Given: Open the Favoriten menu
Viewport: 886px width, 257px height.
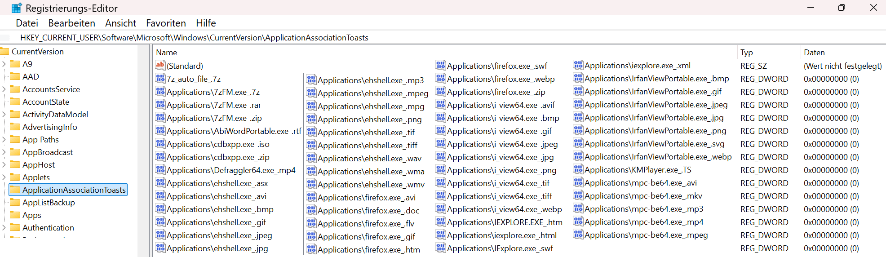Looking at the screenshot, I should coord(166,23).
